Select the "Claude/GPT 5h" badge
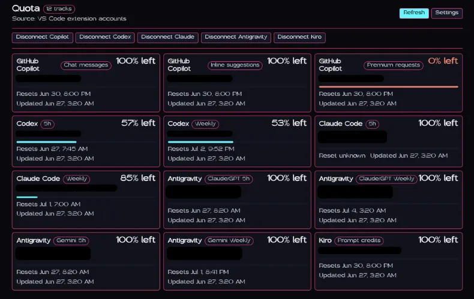This screenshot has width=474, height=299. pos(229,179)
